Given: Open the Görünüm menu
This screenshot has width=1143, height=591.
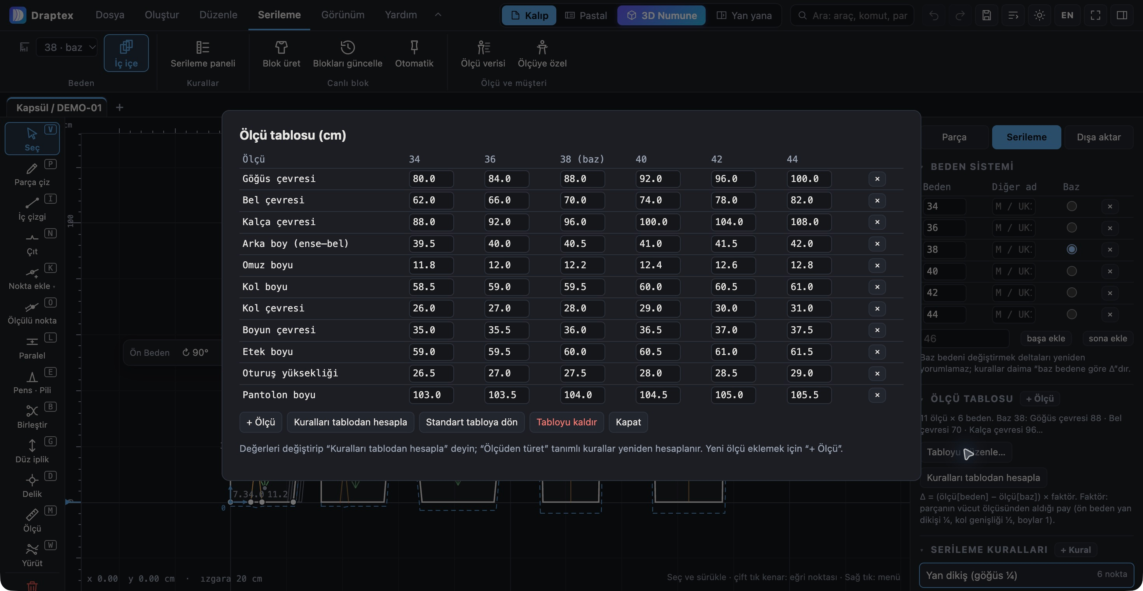Looking at the screenshot, I should [x=343, y=15].
